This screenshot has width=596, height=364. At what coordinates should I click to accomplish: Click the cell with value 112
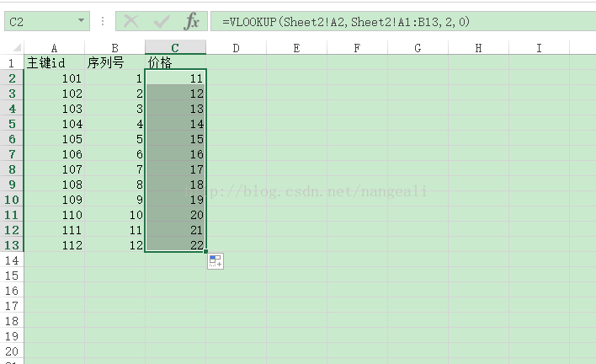coord(55,245)
